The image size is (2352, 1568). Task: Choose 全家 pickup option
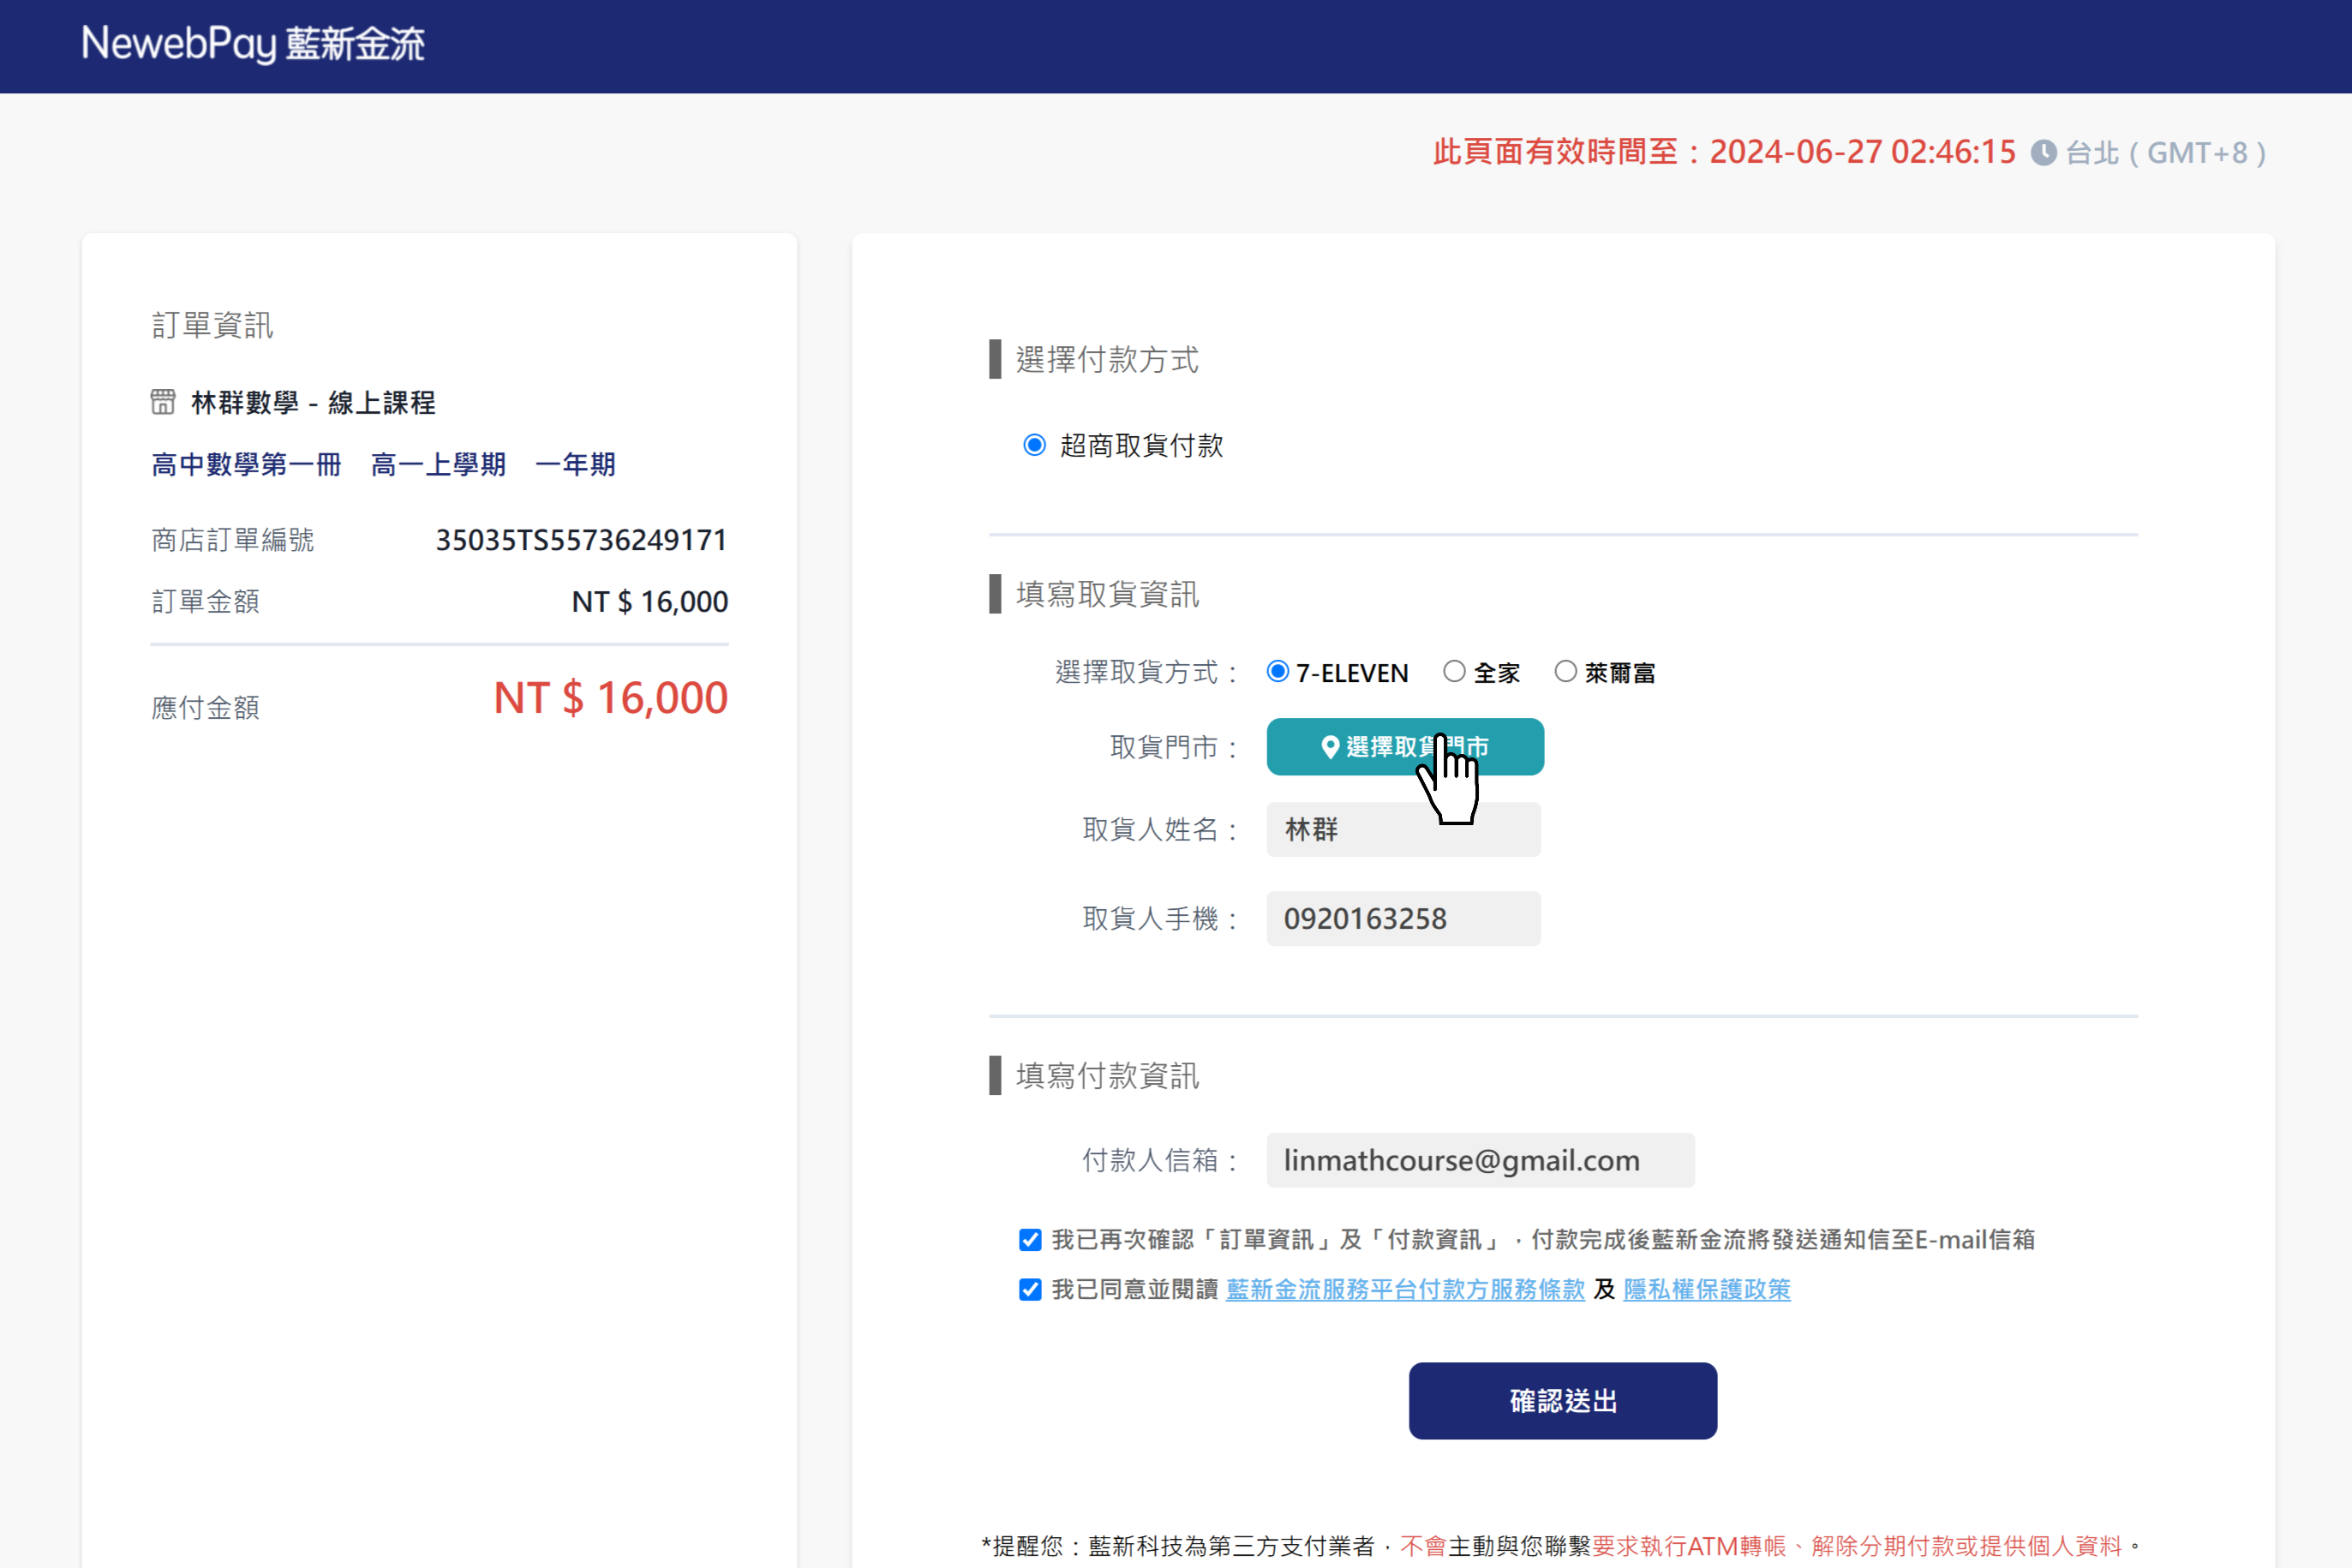(x=1454, y=672)
